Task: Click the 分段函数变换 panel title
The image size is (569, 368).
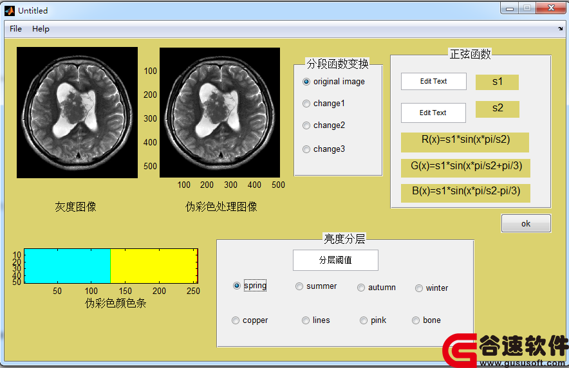Action: [x=337, y=64]
